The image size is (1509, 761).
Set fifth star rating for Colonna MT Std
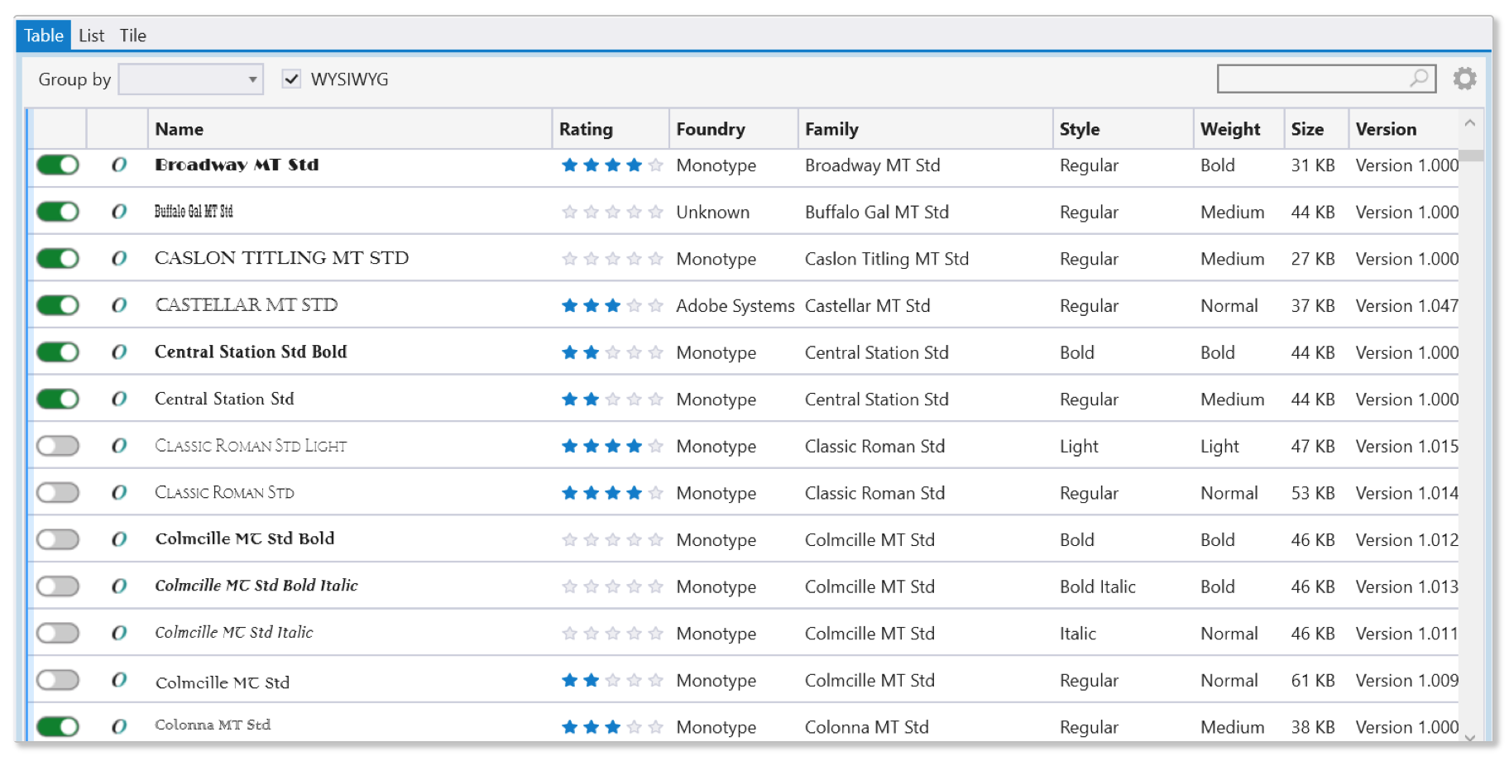[x=656, y=727]
